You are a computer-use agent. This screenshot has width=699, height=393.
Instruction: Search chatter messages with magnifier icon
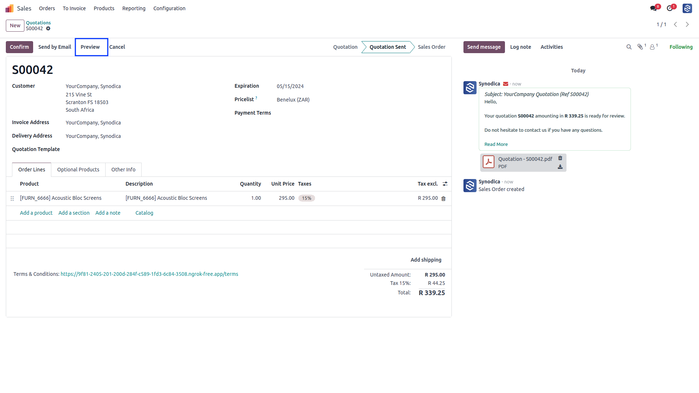tap(629, 47)
